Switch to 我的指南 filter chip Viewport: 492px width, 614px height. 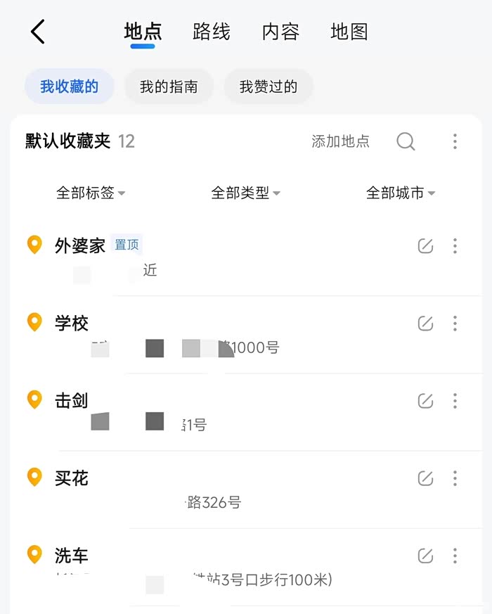[169, 87]
